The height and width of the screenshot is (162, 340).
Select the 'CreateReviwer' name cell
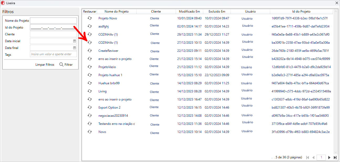[108, 51]
